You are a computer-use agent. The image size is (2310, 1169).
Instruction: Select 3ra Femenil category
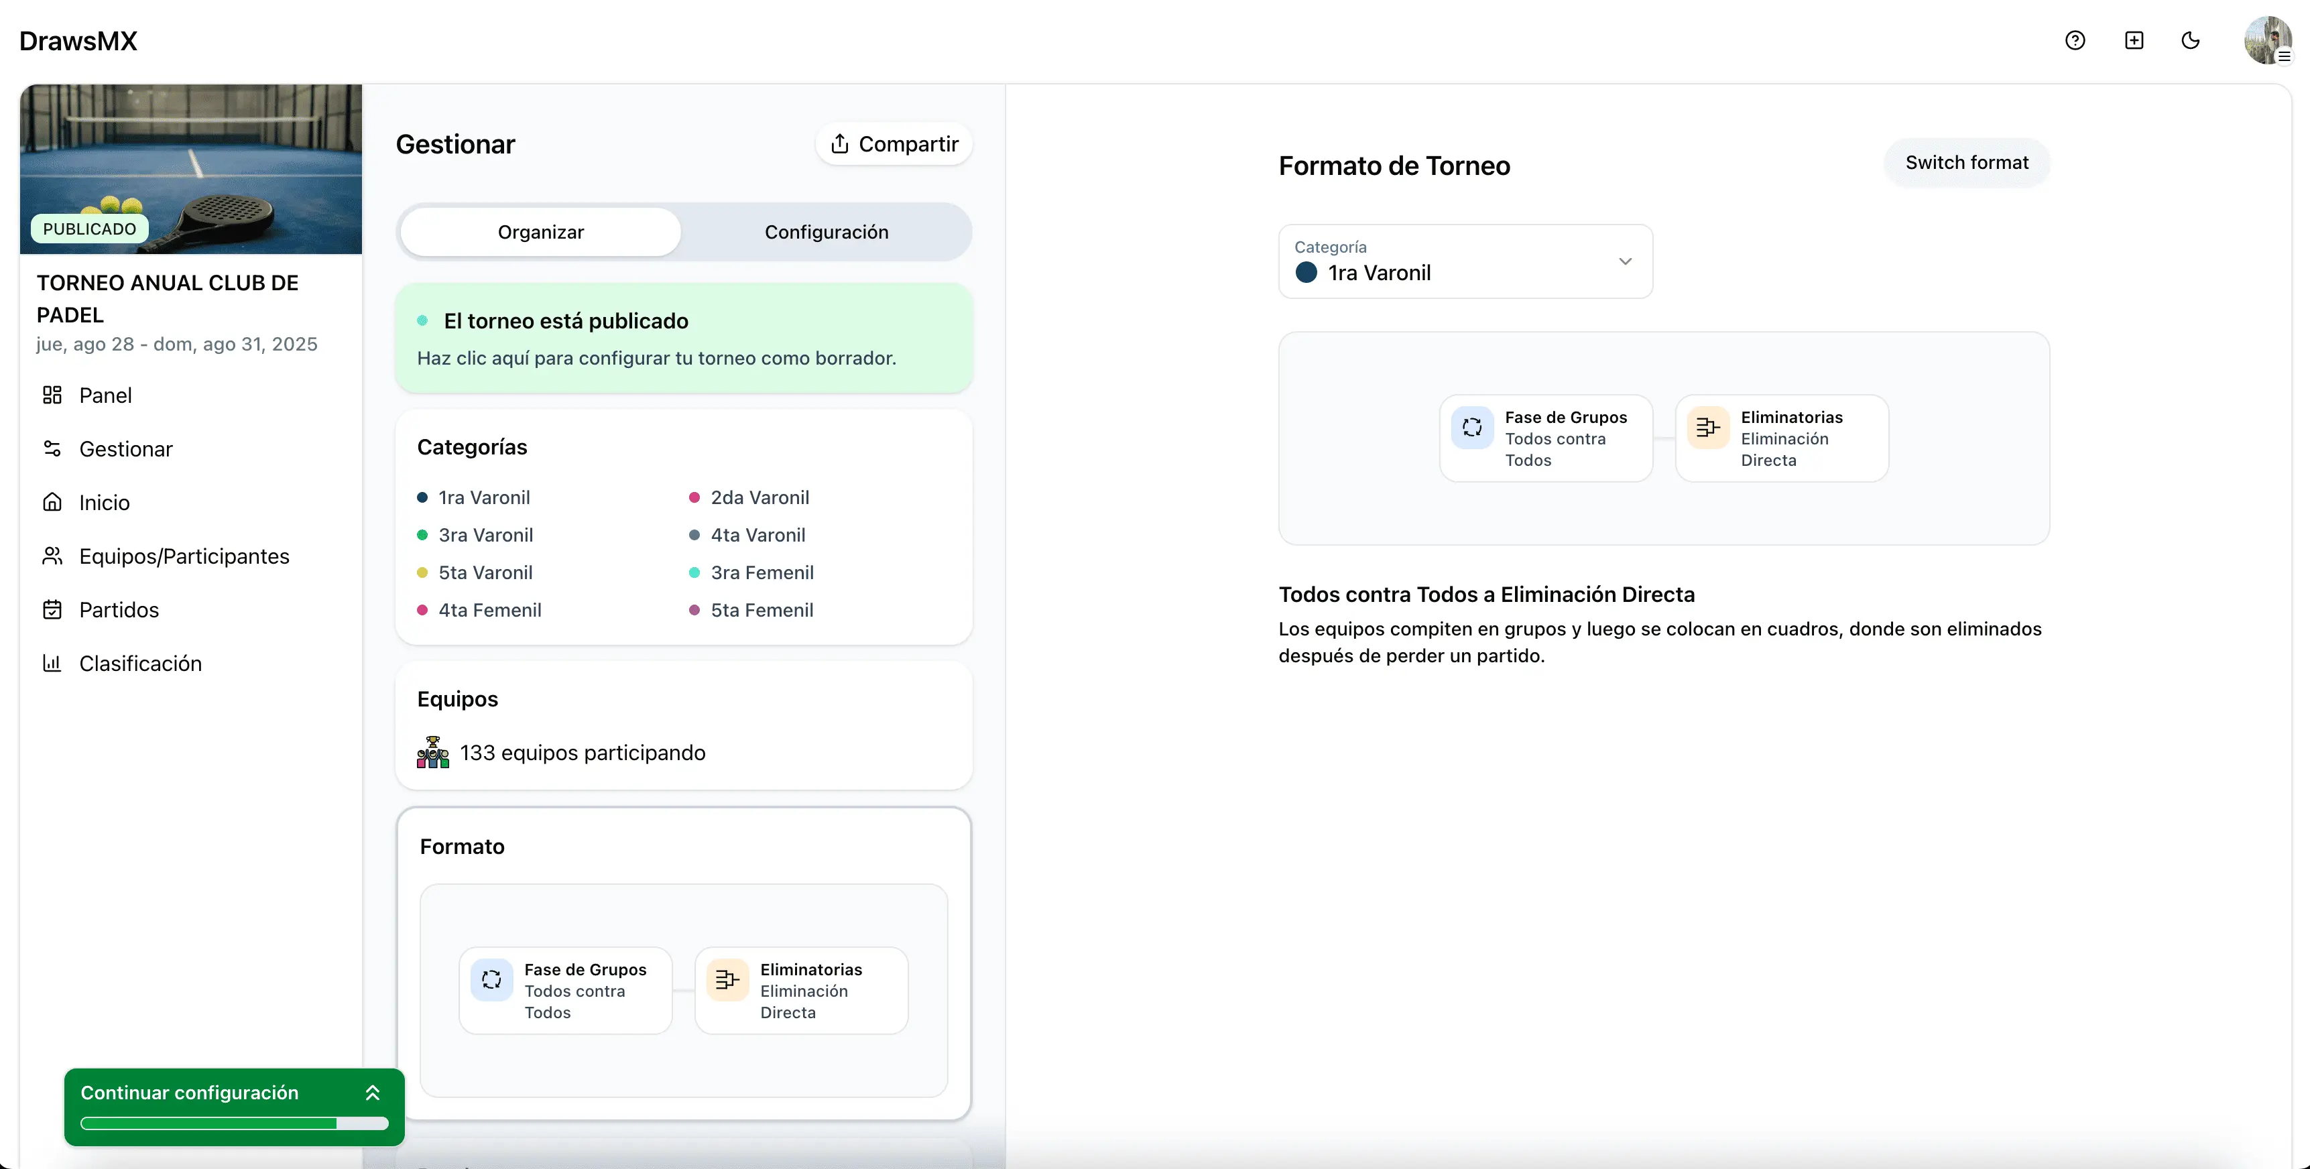pyautogui.click(x=762, y=573)
